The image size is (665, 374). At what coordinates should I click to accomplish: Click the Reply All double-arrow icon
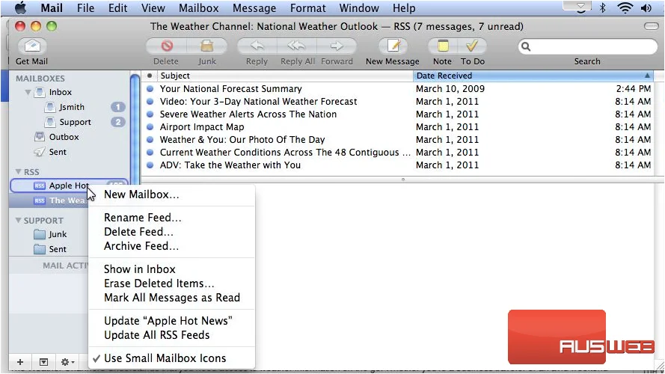tap(297, 46)
